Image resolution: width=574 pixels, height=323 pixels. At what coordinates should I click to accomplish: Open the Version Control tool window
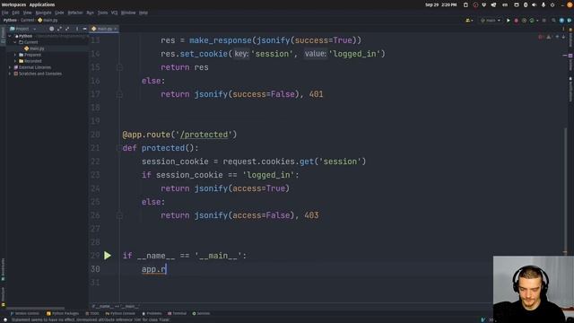[x=24, y=313]
